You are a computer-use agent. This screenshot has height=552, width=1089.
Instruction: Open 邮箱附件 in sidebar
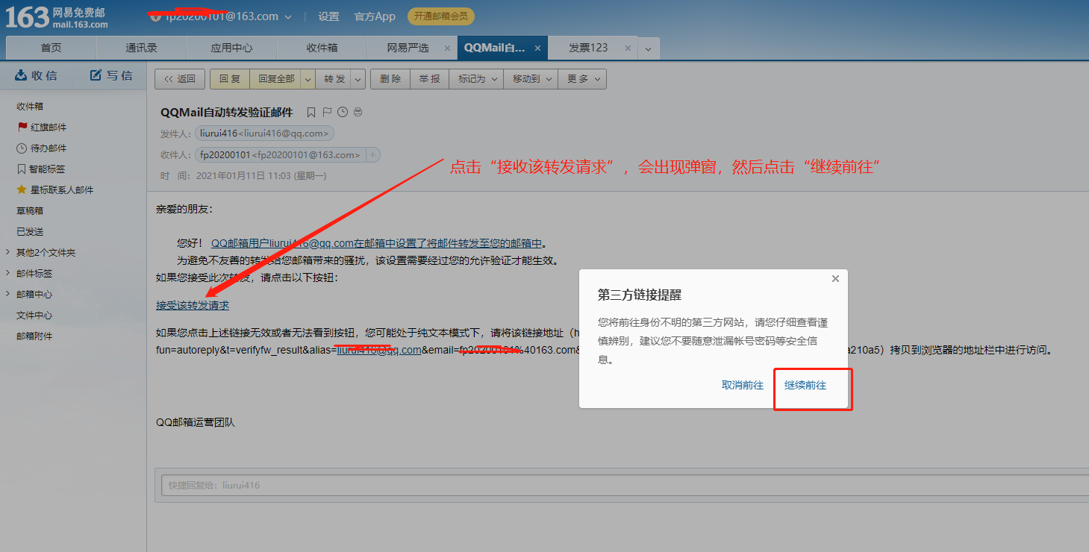[34, 336]
